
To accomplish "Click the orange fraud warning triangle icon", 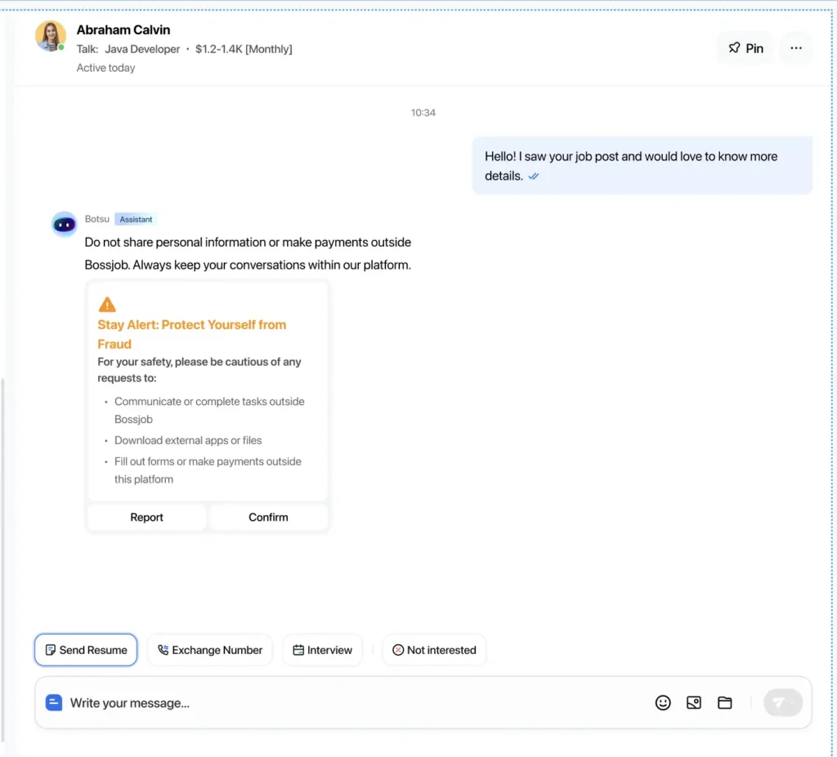I will 107,304.
